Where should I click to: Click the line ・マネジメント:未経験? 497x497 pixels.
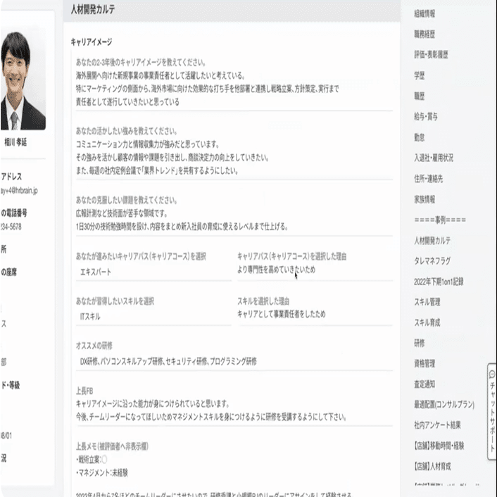click(x=102, y=473)
